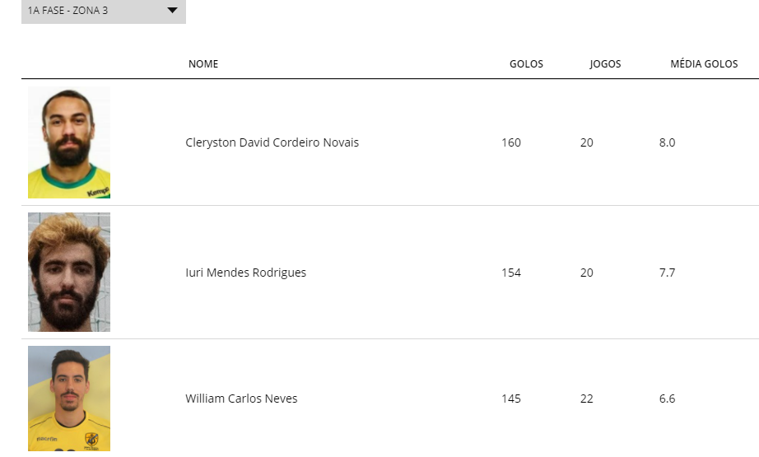Click the NOME column header
Viewport: 759px width, 457px height.
point(203,64)
